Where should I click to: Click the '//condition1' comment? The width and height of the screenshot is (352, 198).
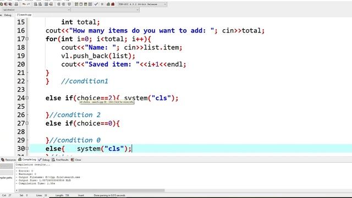pos(84,81)
